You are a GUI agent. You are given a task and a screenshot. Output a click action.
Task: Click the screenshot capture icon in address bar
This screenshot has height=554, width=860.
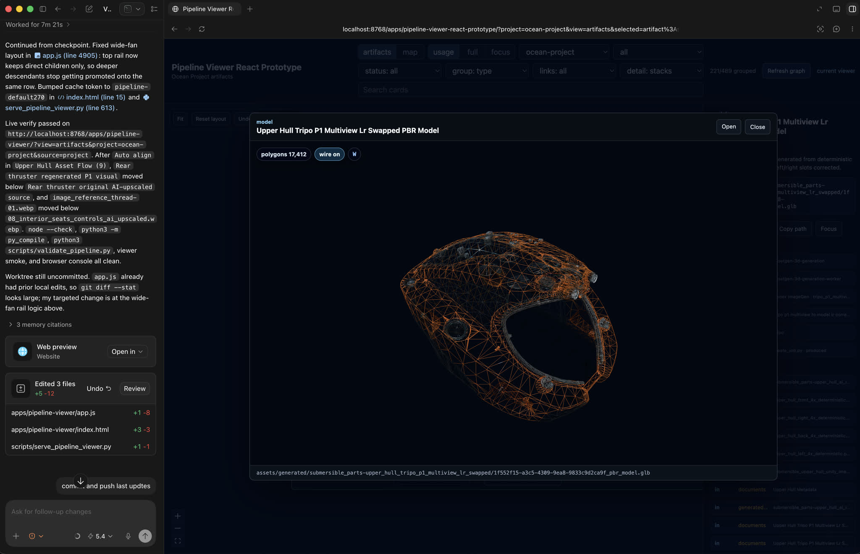[x=820, y=29]
